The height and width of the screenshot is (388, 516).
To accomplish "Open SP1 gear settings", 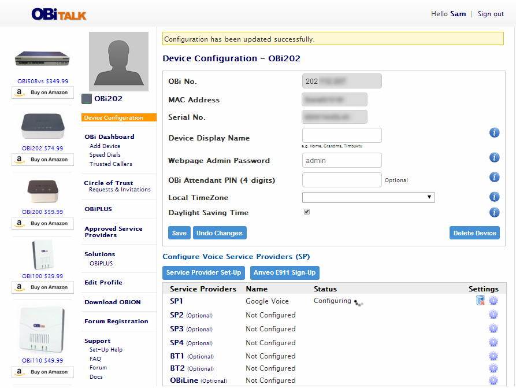I will tap(493, 301).
